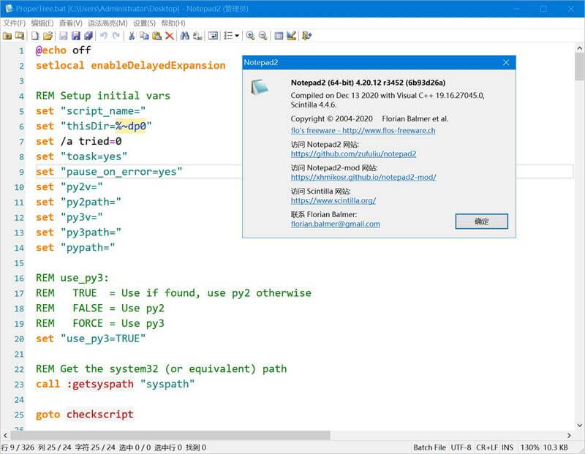
Task: Click line number 9 in the margin
Action: click(x=21, y=172)
